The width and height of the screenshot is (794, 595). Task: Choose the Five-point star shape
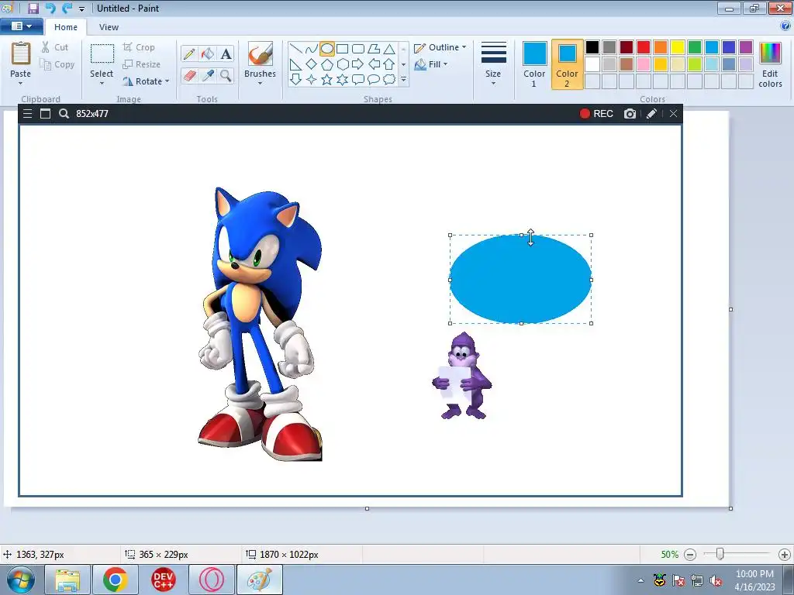tap(327, 80)
